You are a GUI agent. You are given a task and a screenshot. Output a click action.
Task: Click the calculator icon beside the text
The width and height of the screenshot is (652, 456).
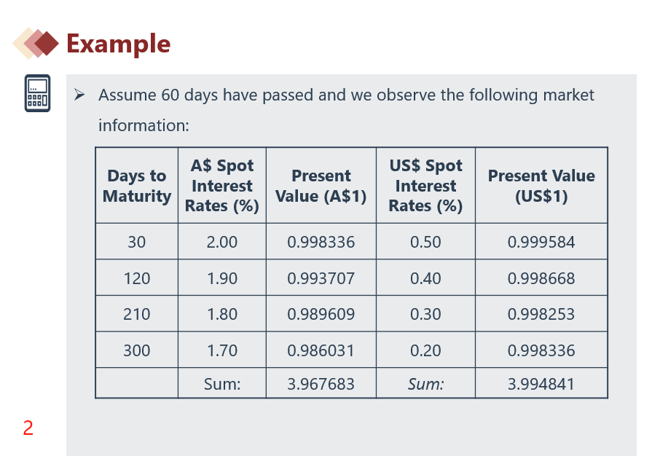coord(36,93)
